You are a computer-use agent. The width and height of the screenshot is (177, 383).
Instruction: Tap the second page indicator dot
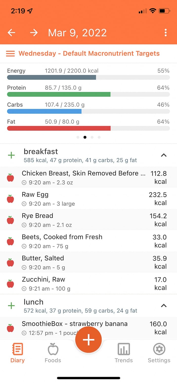[x=85, y=137]
